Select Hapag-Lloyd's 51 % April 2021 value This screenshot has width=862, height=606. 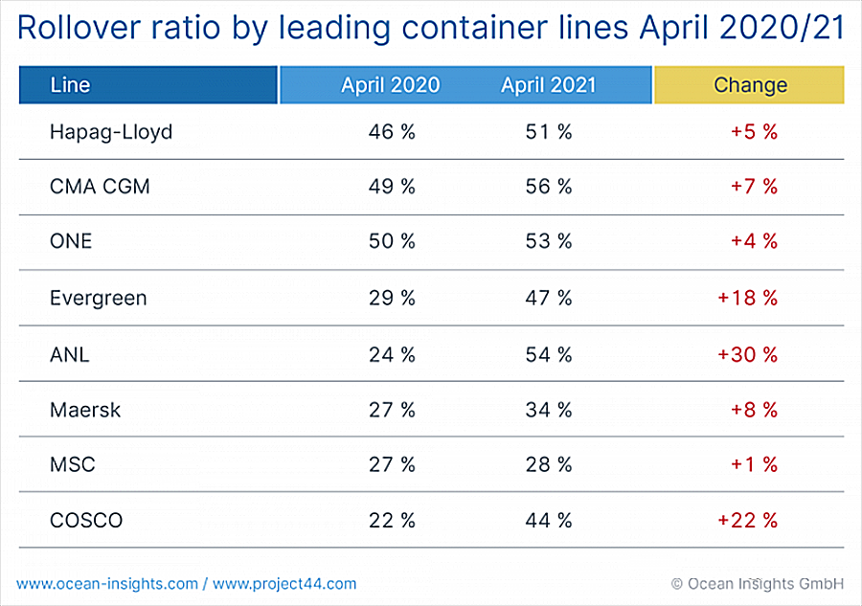click(x=549, y=132)
